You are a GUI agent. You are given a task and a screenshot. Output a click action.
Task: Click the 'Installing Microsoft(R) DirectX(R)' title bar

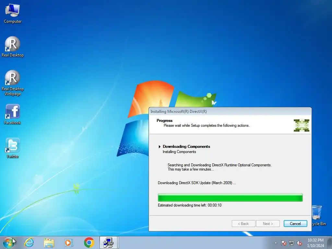click(x=230, y=112)
